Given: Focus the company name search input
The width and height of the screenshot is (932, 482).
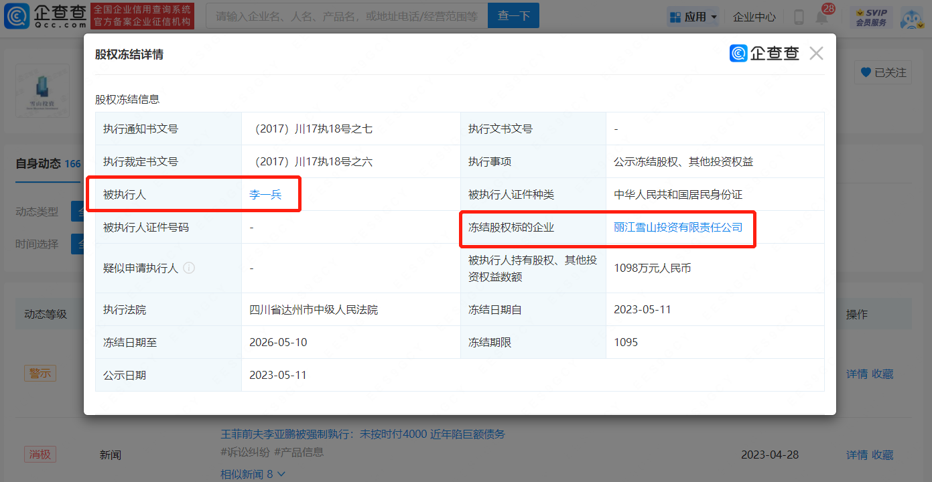Looking at the screenshot, I should 346,16.
